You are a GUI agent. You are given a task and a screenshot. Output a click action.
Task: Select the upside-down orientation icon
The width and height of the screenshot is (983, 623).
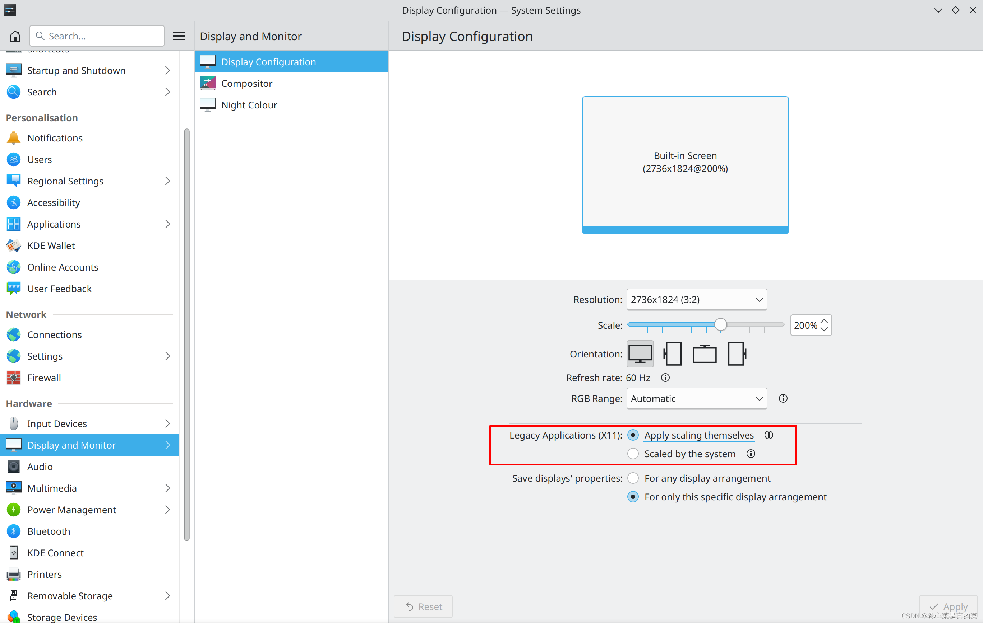pos(705,353)
